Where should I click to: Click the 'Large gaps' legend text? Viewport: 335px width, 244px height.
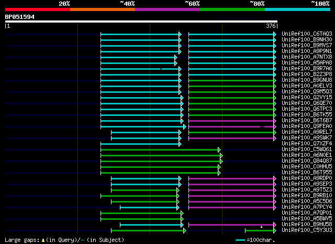[x=22, y=240]
